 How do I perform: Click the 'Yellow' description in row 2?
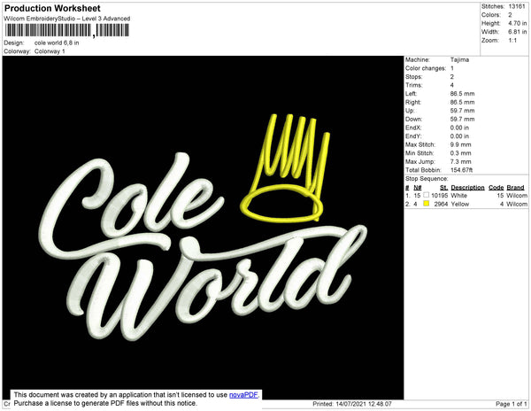[x=460, y=204]
